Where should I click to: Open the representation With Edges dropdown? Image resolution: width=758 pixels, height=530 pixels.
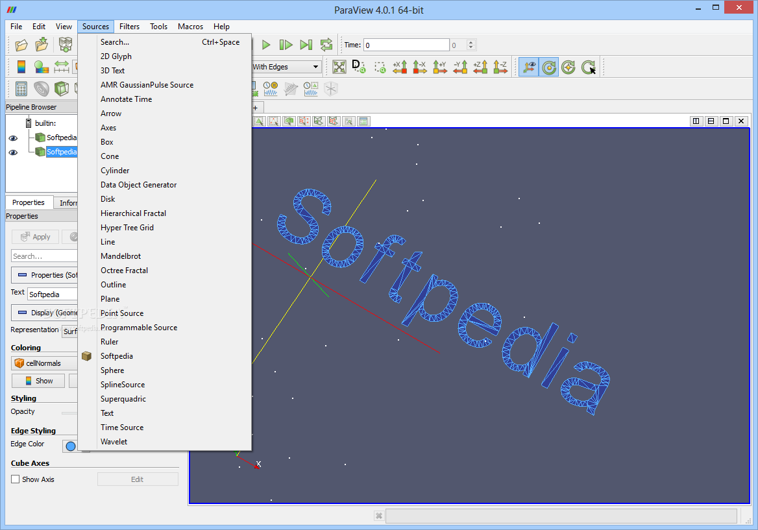coord(286,67)
